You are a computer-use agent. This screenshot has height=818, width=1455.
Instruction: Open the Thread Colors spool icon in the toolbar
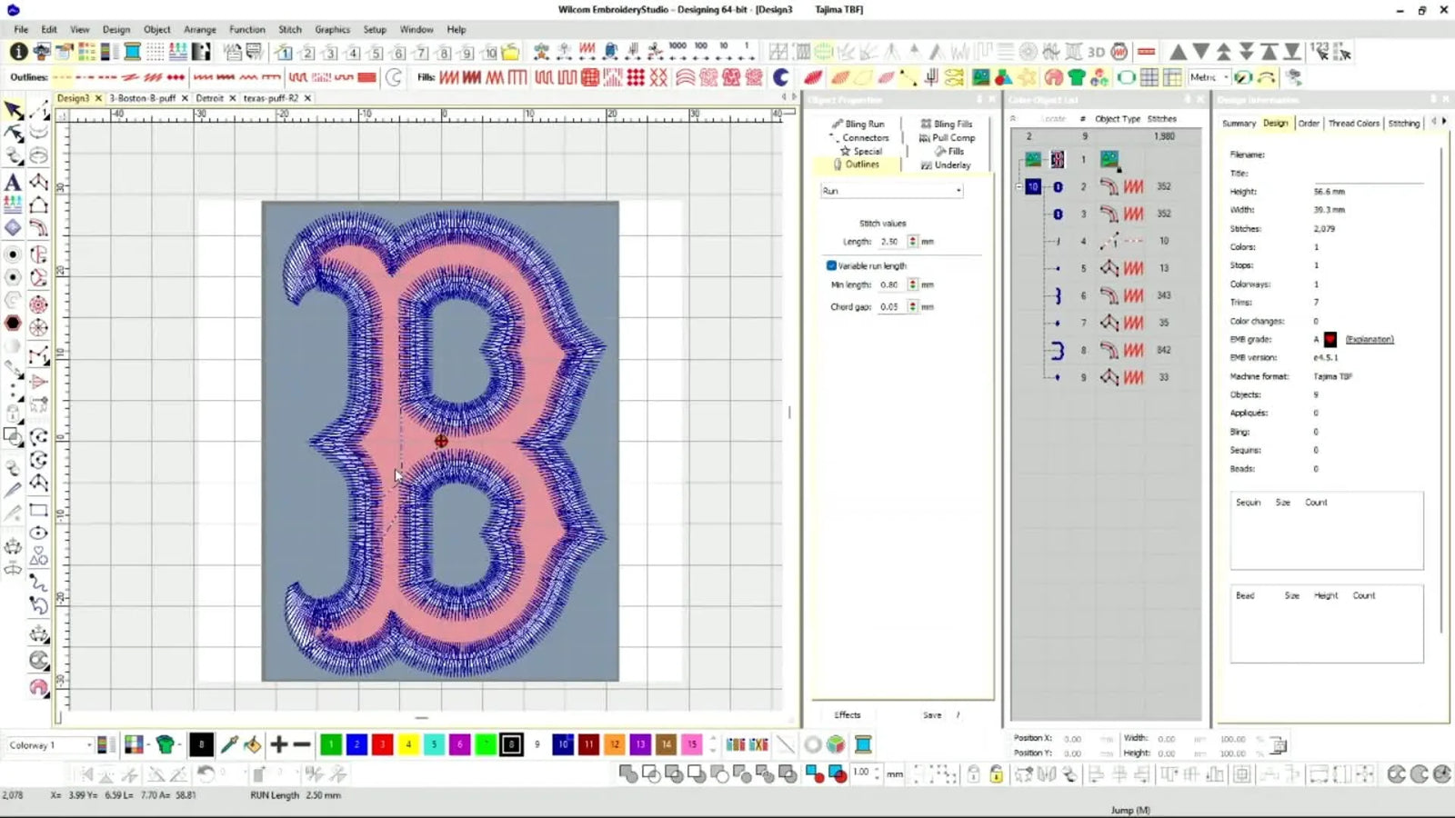pos(861,744)
